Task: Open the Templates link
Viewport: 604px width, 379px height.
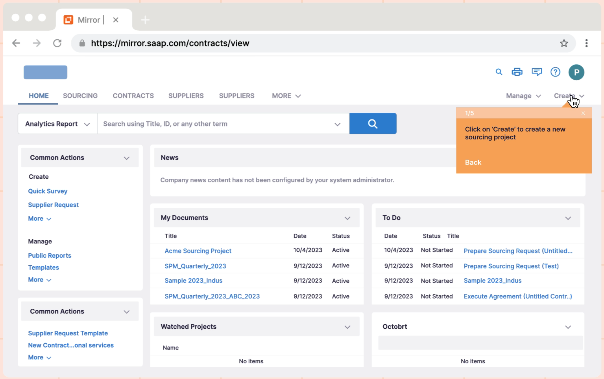Action: tap(43, 267)
